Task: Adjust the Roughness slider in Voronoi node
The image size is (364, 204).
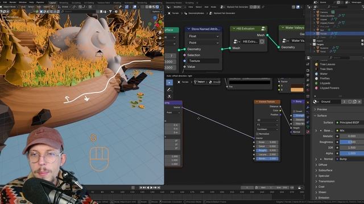Action: coord(267,151)
